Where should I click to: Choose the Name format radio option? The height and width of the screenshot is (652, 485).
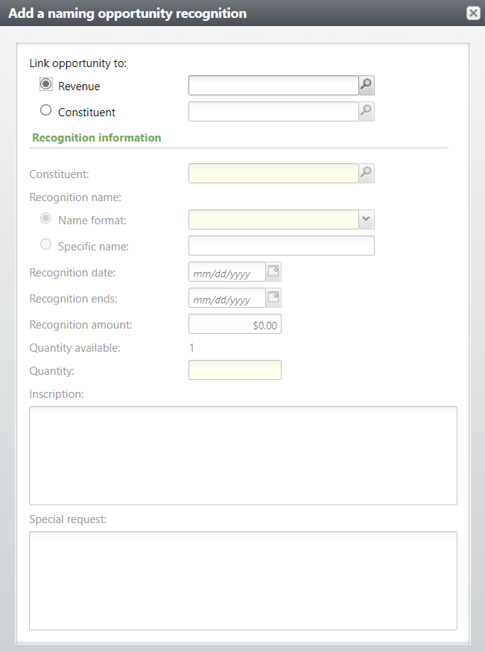(46, 219)
